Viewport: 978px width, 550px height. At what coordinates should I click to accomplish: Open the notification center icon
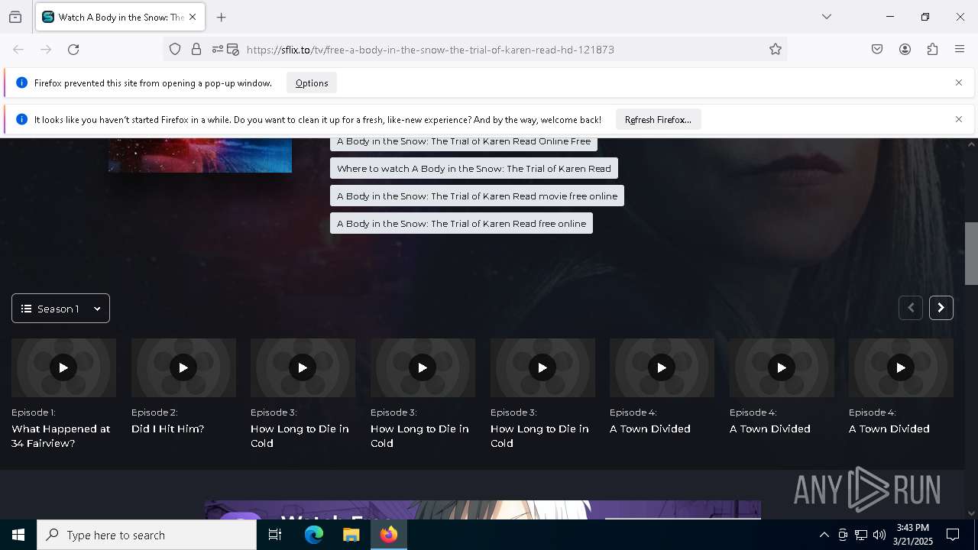coord(953,535)
